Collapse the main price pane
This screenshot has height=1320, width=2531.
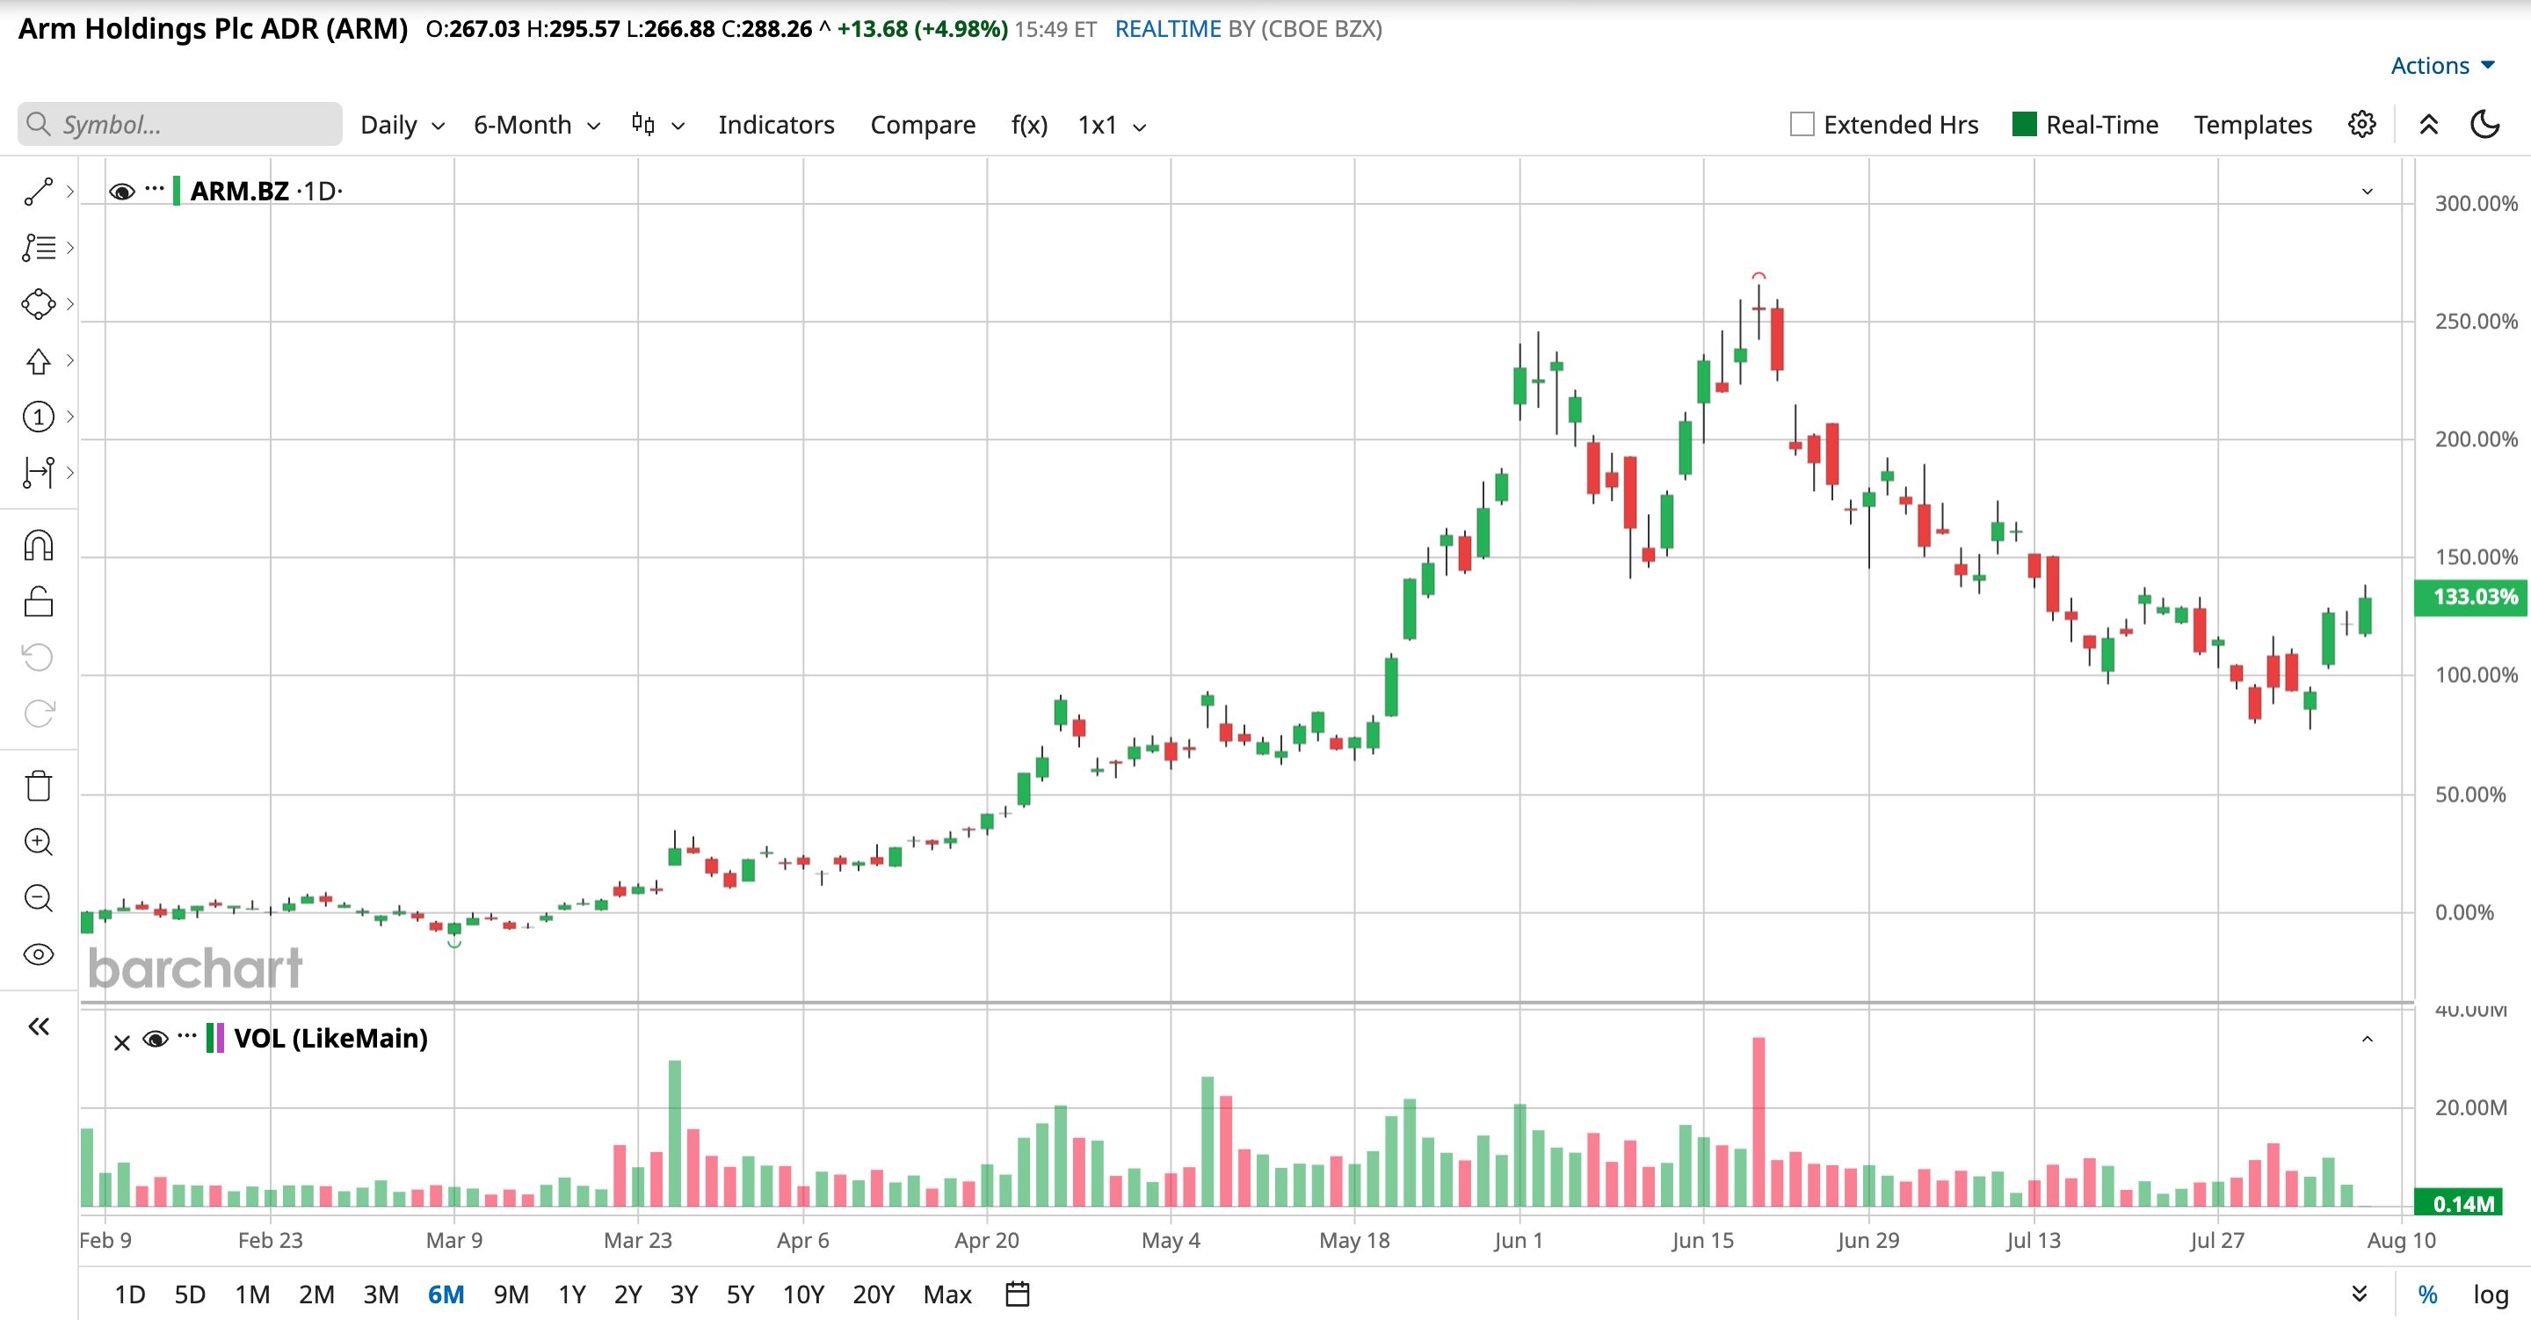2368,192
